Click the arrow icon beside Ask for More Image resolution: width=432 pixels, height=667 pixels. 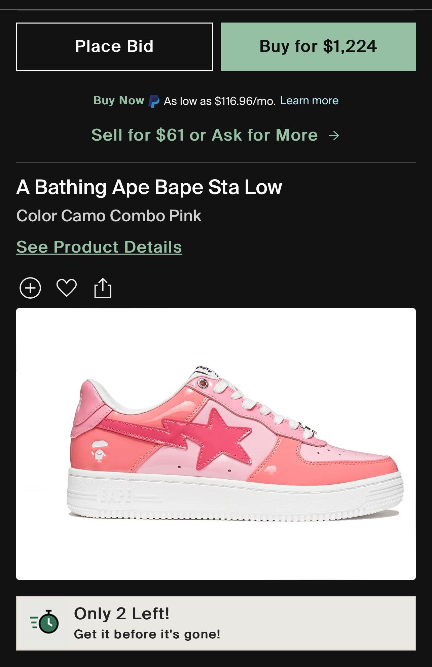click(x=334, y=136)
